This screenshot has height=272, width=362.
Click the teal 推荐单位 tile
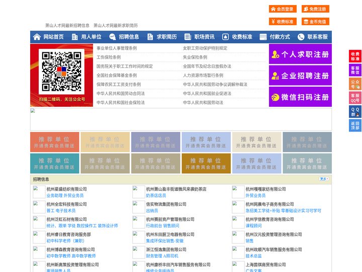[x=55, y=163]
